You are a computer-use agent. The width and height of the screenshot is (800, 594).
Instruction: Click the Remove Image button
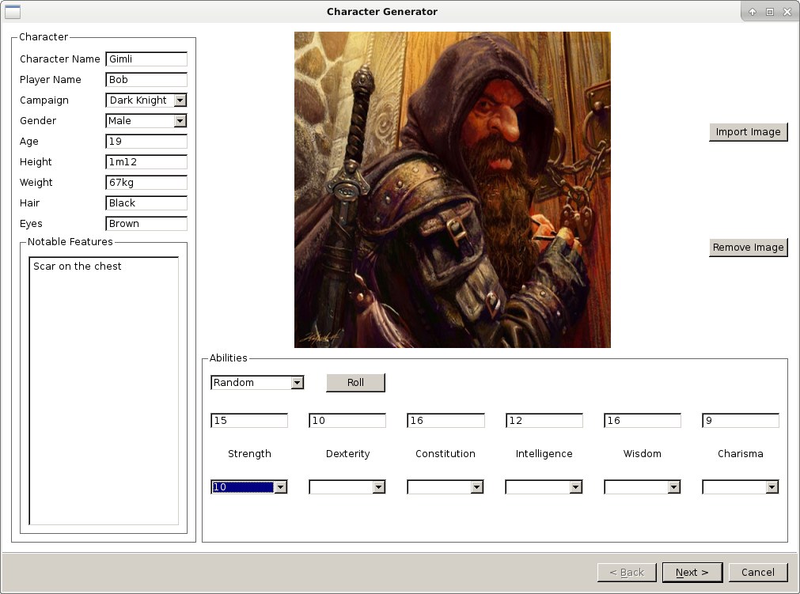point(748,248)
